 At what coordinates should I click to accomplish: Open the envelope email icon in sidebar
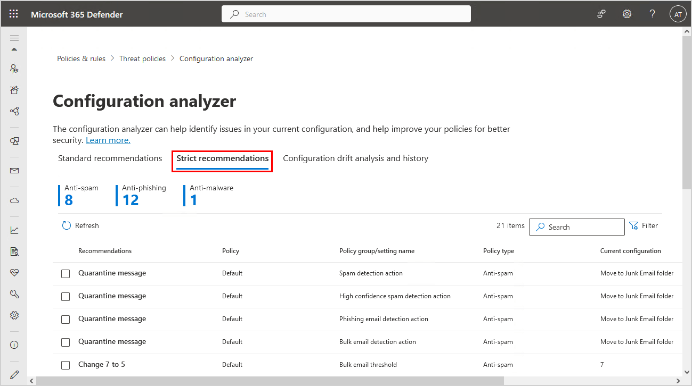coord(14,171)
